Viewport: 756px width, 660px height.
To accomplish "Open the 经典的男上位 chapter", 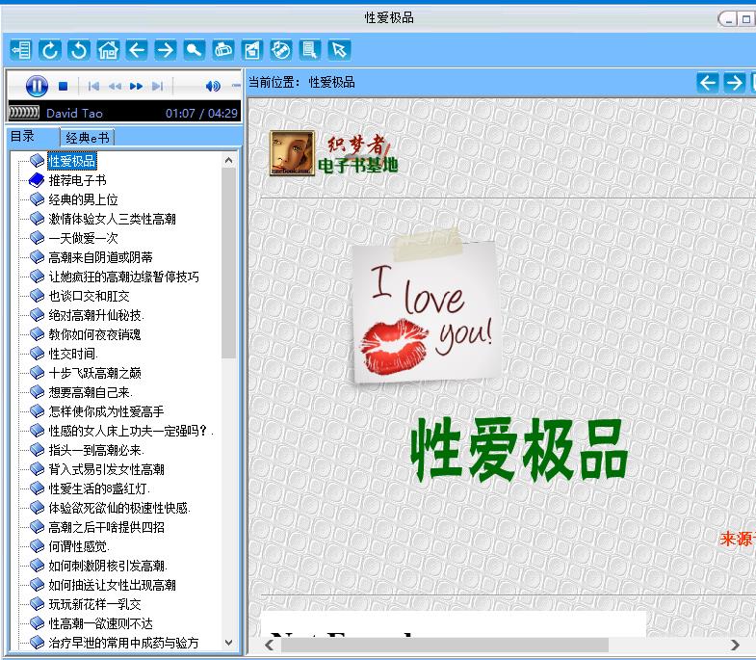I will [x=84, y=199].
